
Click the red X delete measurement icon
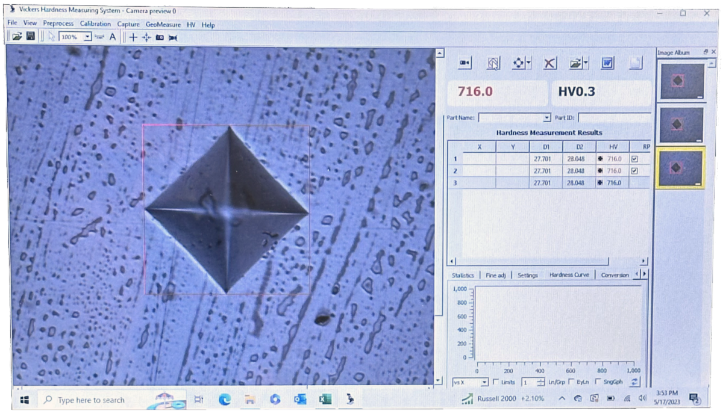(x=549, y=63)
